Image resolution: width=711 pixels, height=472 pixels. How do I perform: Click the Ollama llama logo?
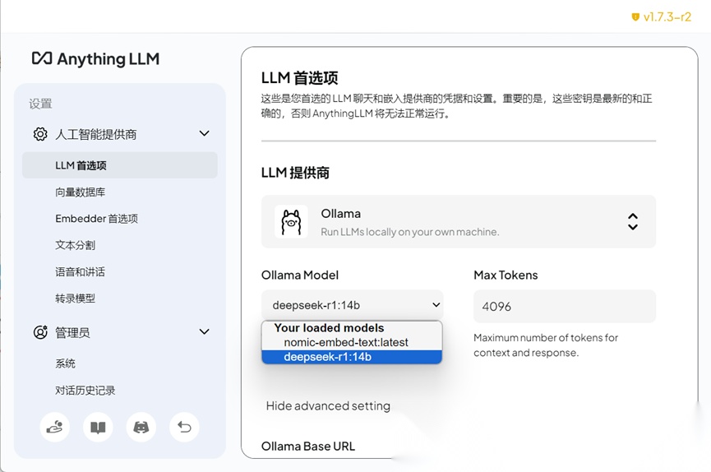tap(291, 222)
